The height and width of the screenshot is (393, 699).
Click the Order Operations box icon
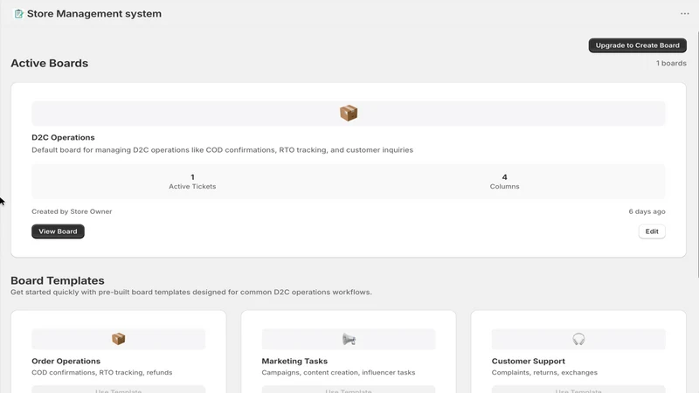pyautogui.click(x=119, y=339)
